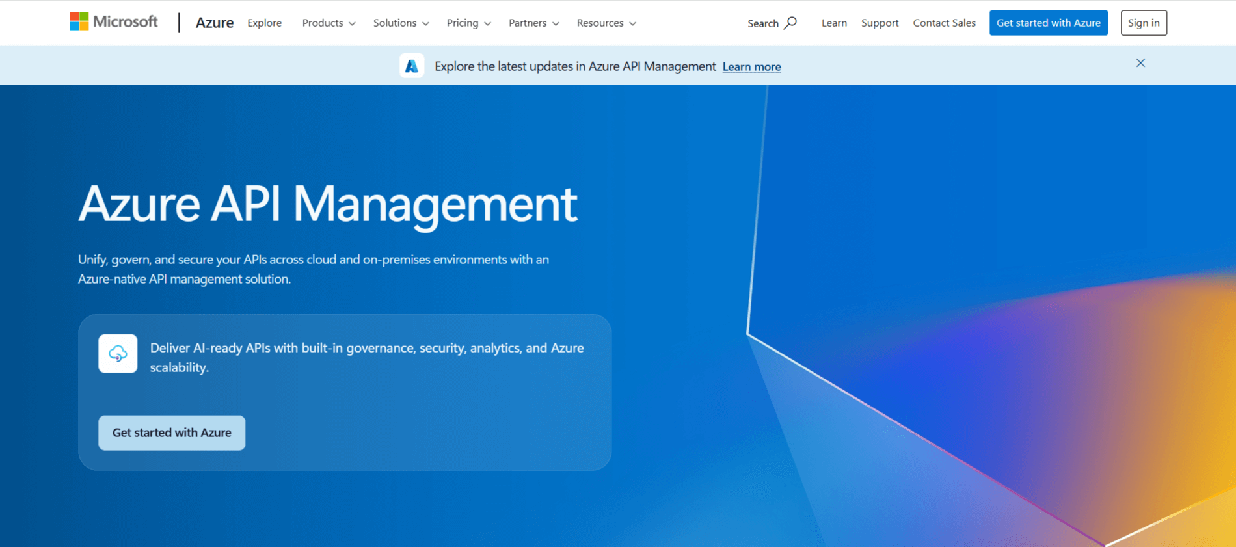This screenshot has height=547, width=1236.
Task: Open the Learn link
Action: click(834, 23)
